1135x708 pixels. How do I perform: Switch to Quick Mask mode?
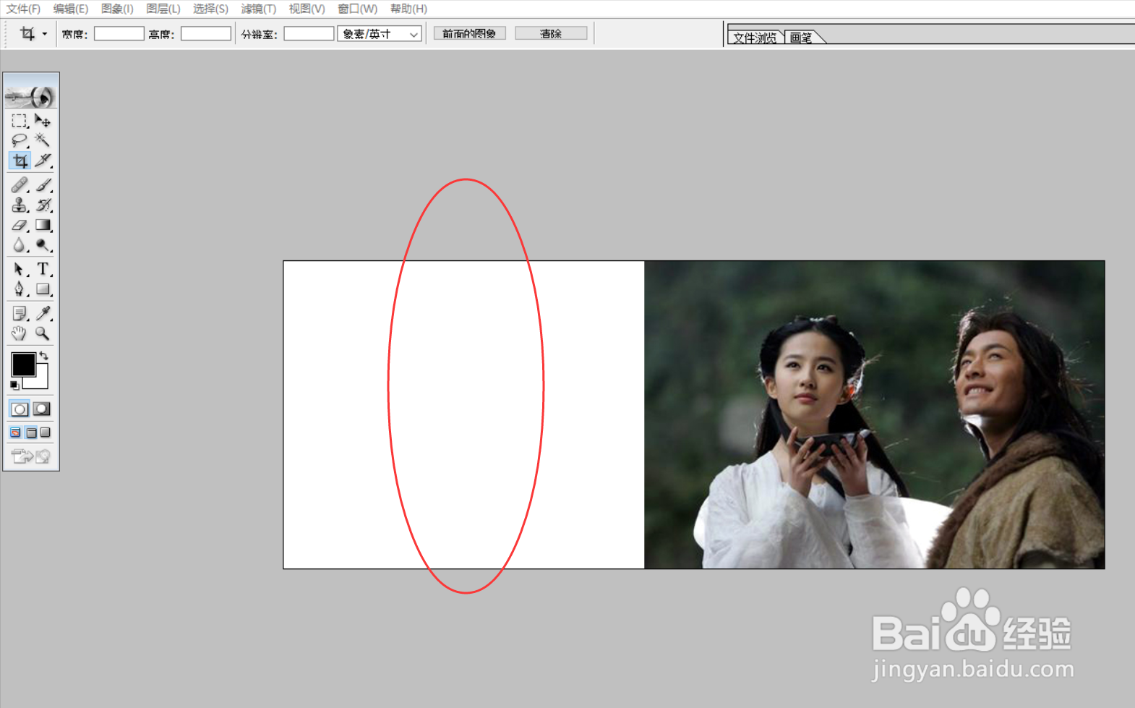click(x=42, y=409)
